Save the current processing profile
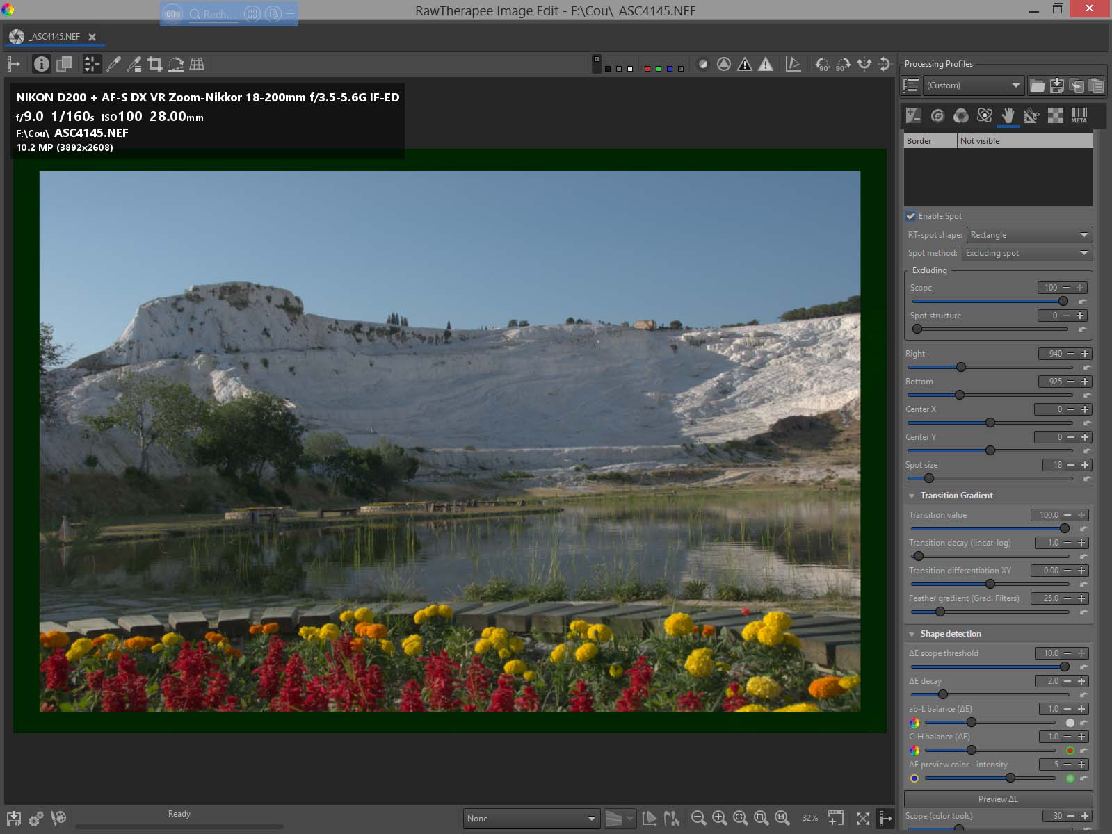Image resolution: width=1112 pixels, height=834 pixels. [x=1057, y=85]
